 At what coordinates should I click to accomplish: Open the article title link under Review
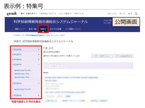tap(72, 77)
